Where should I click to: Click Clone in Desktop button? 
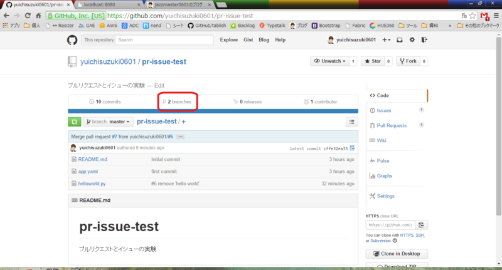click(397, 254)
